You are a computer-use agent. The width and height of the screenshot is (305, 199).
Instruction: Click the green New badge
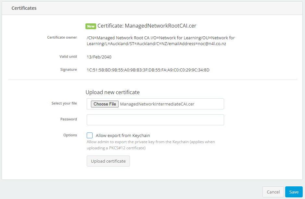[90, 26]
